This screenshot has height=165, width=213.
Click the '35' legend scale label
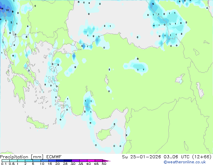pyautogui.click(x=81, y=164)
